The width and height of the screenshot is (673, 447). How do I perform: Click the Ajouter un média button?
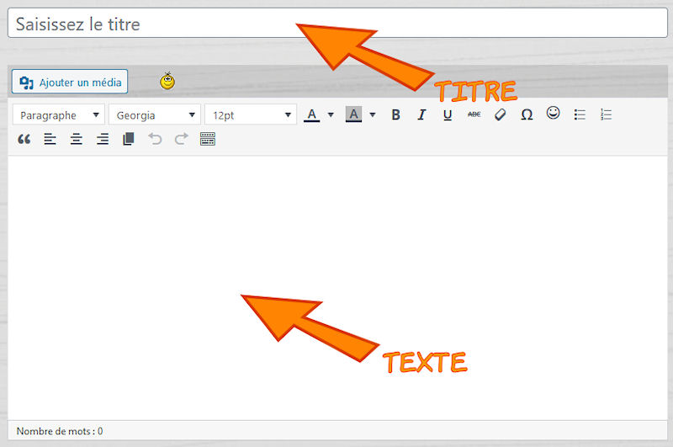(x=70, y=82)
